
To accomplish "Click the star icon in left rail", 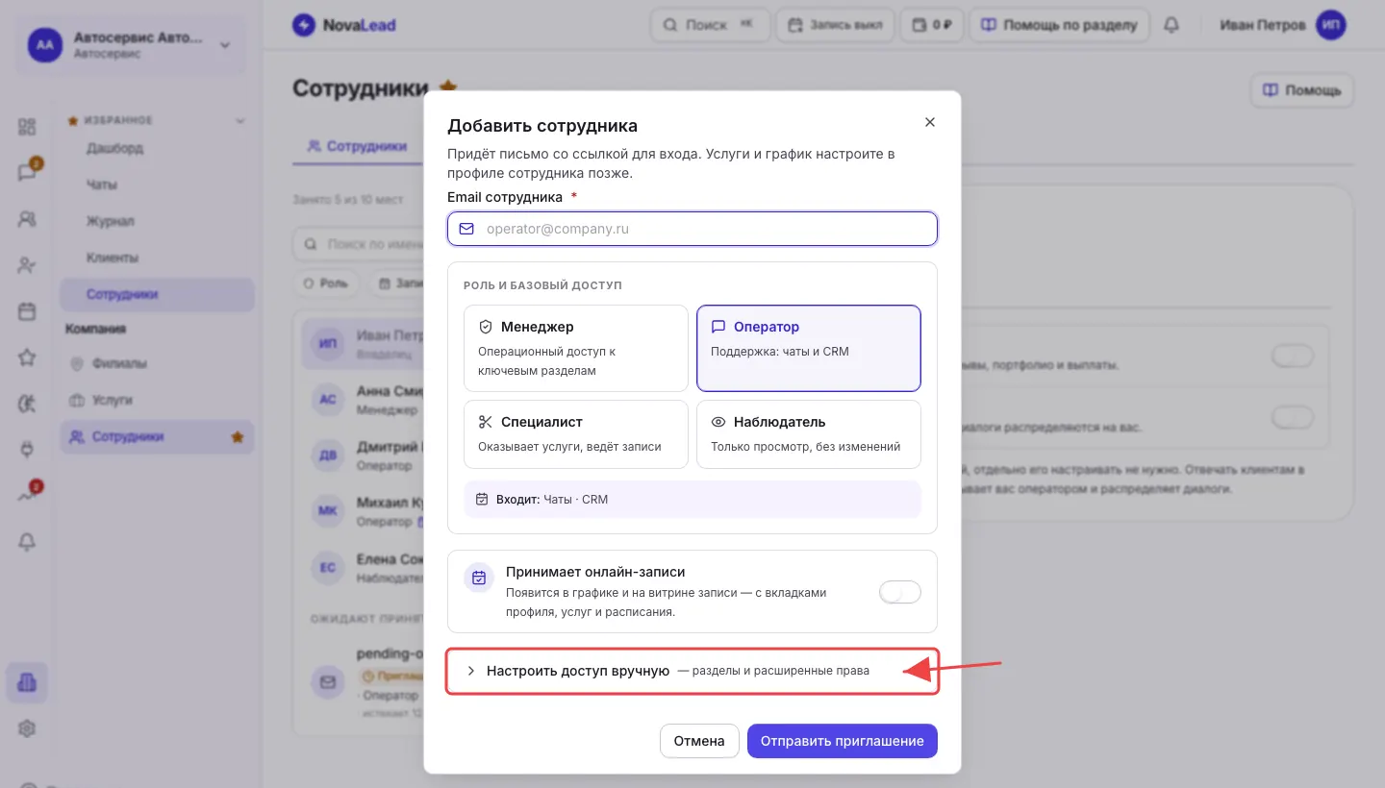I will [x=27, y=357].
